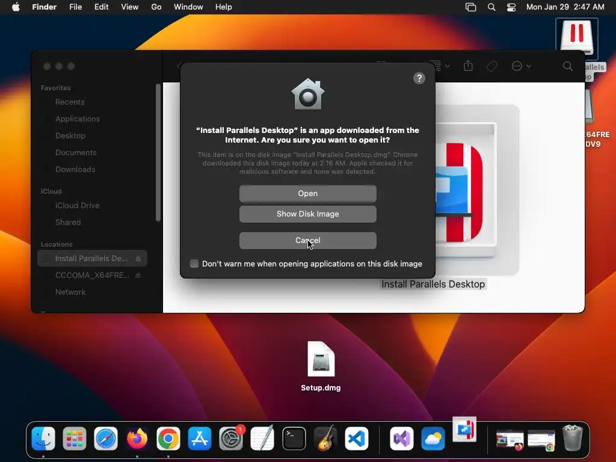616x462 pixels.
Task: Open Google Chrome from the Dock
Action: 168,439
